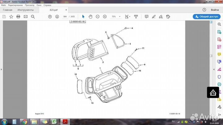Expand the page fit options dropdown
The height and width of the screenshot is (125, 223).
(130, 16)
